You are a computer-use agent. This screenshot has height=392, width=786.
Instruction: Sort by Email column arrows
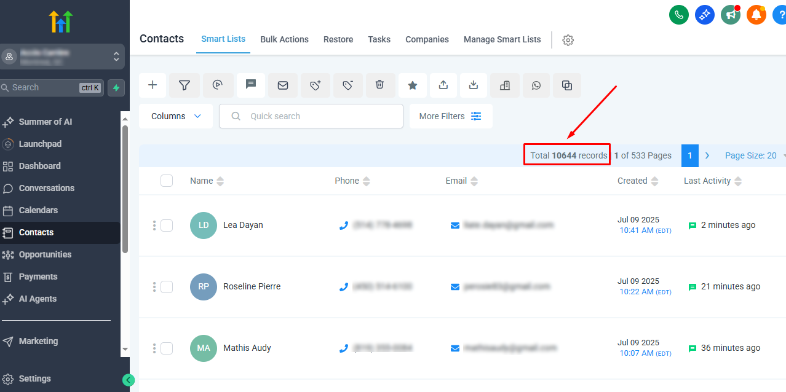(474, 181)
